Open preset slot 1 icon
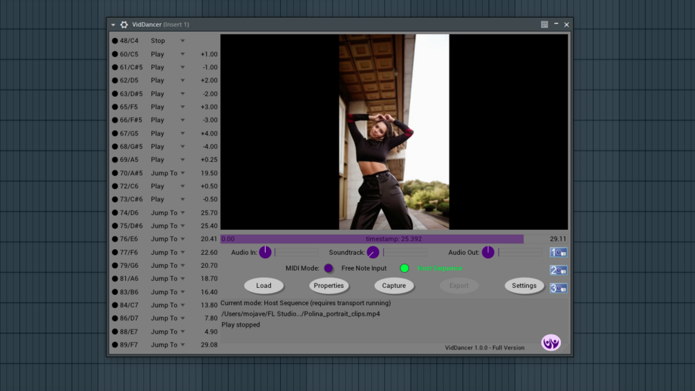The image size is (695, 391). tap(558, 252)
